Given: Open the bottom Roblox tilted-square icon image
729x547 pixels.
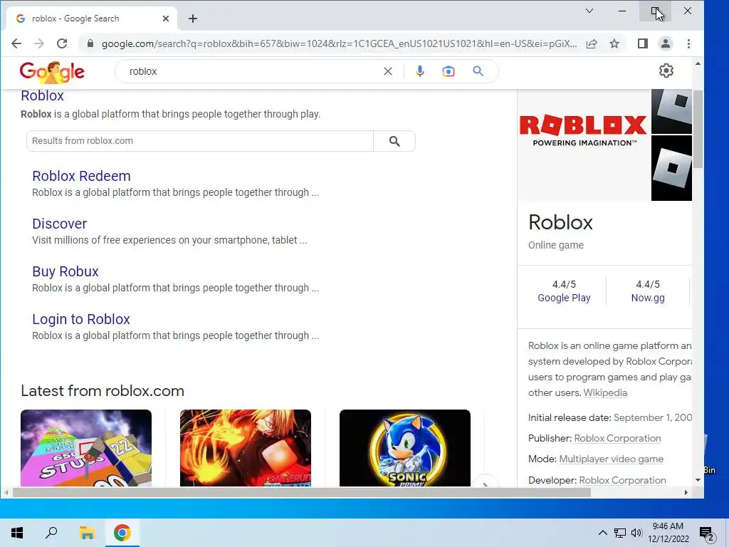Looking at the screenshot, I should click(x=671, y=168).
